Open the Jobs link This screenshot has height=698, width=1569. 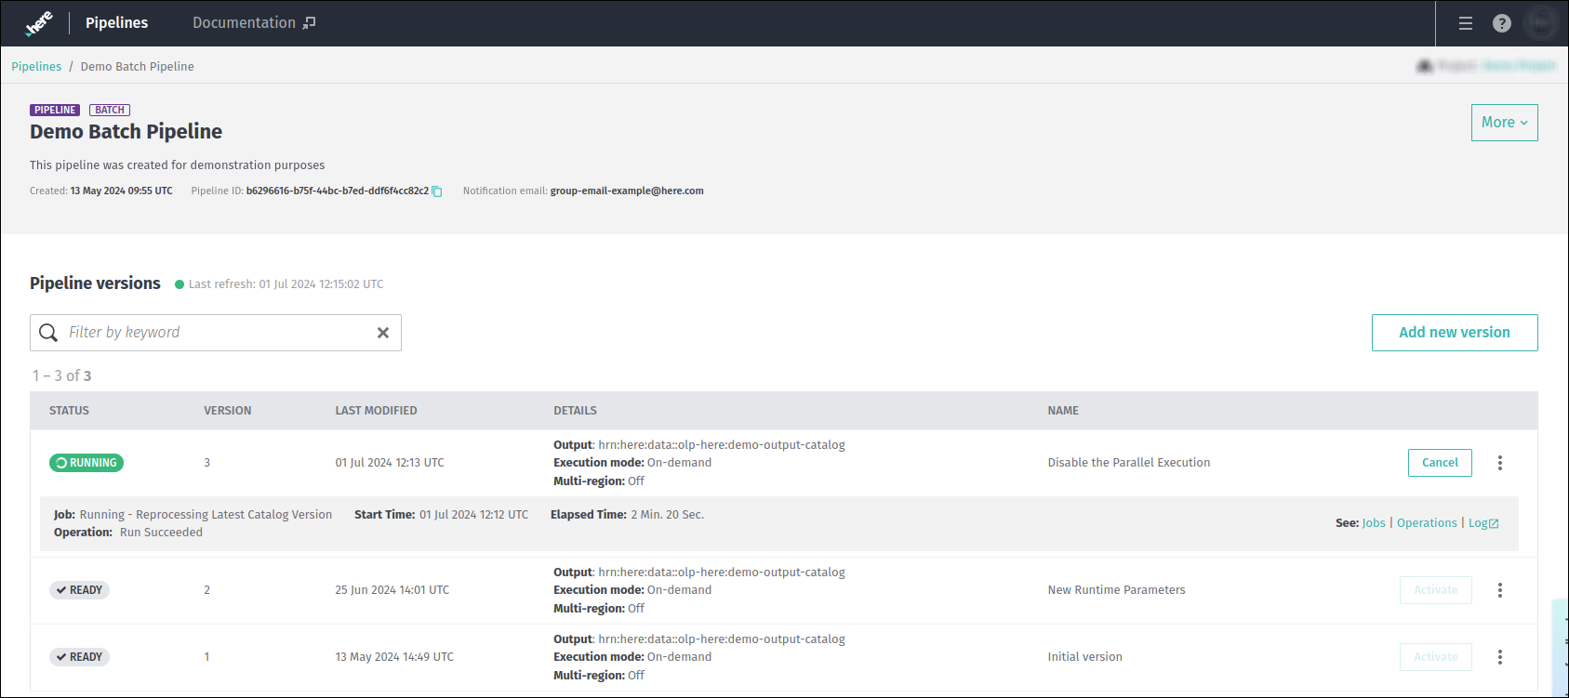[1374, 523]
